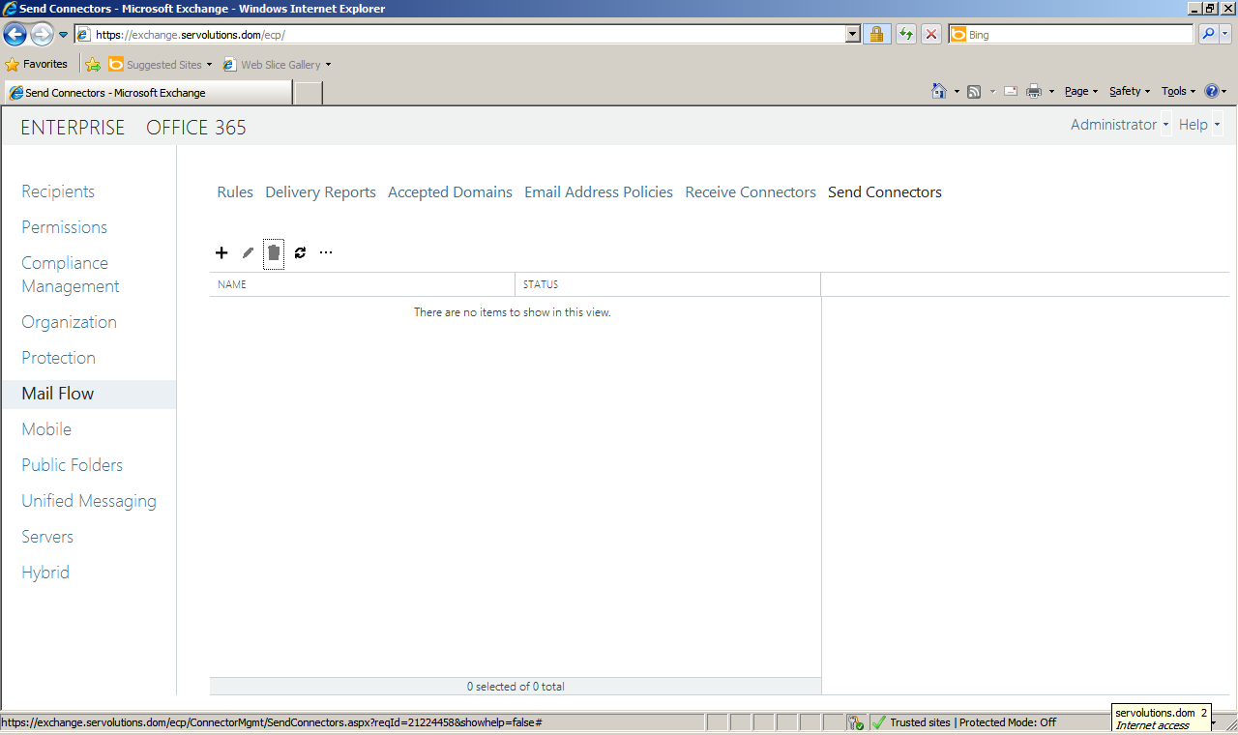Click the address bar URL field
Image resolution: width=1238 pixels, height=735 pixels.
pos(459,35)
